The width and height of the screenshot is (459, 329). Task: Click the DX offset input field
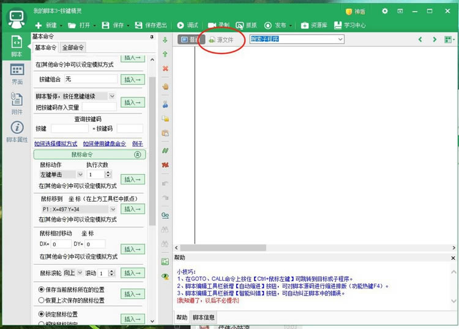tap(60, 244)
